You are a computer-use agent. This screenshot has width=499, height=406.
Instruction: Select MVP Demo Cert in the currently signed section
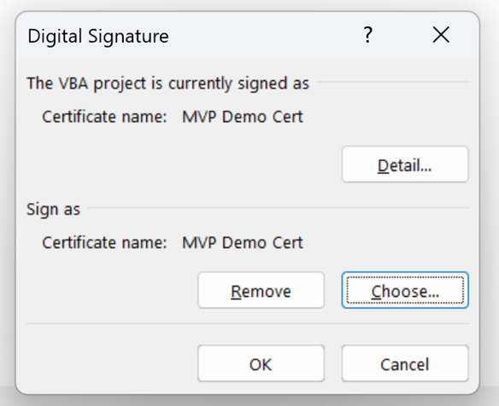243,117
